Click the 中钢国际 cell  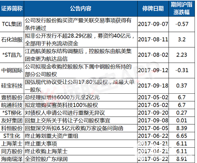point(12,70)
